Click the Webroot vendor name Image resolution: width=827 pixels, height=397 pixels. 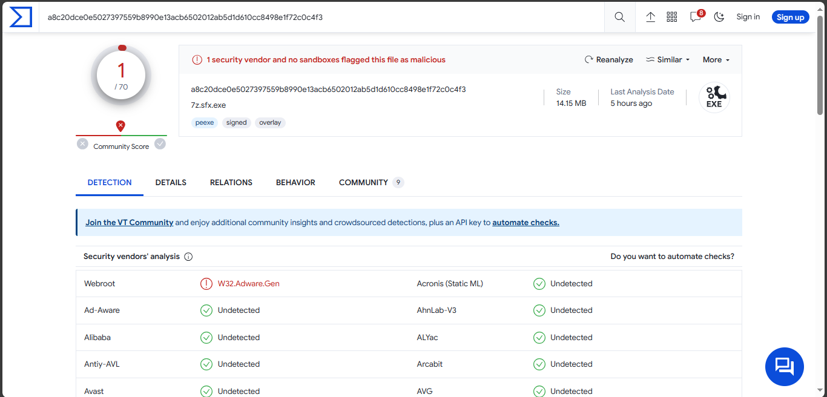tap(99, 283)
